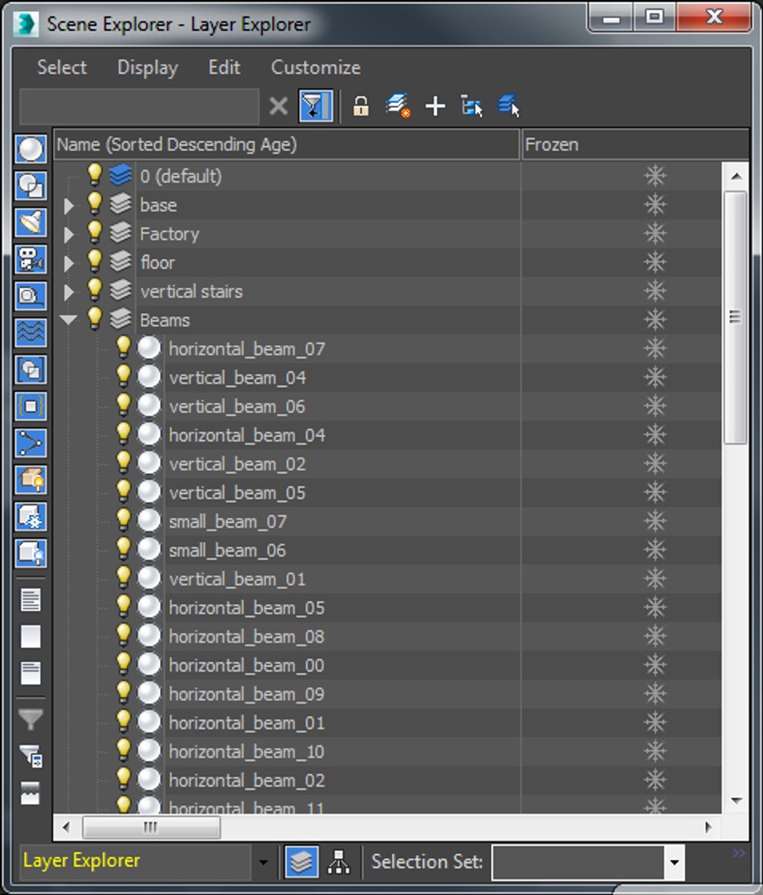Open the Layer Explorer dropdown arrow

(263, 862)
